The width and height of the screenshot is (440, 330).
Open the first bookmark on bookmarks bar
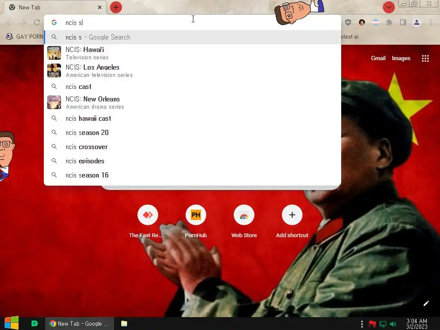(24, 37)
